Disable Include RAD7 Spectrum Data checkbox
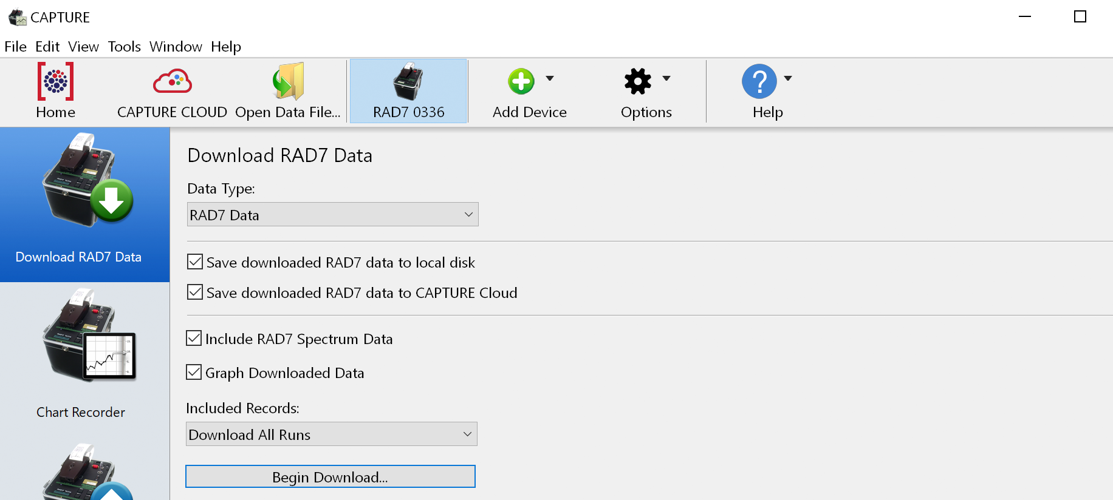Screen dimensions: 1113x500 tap(194, 339)
